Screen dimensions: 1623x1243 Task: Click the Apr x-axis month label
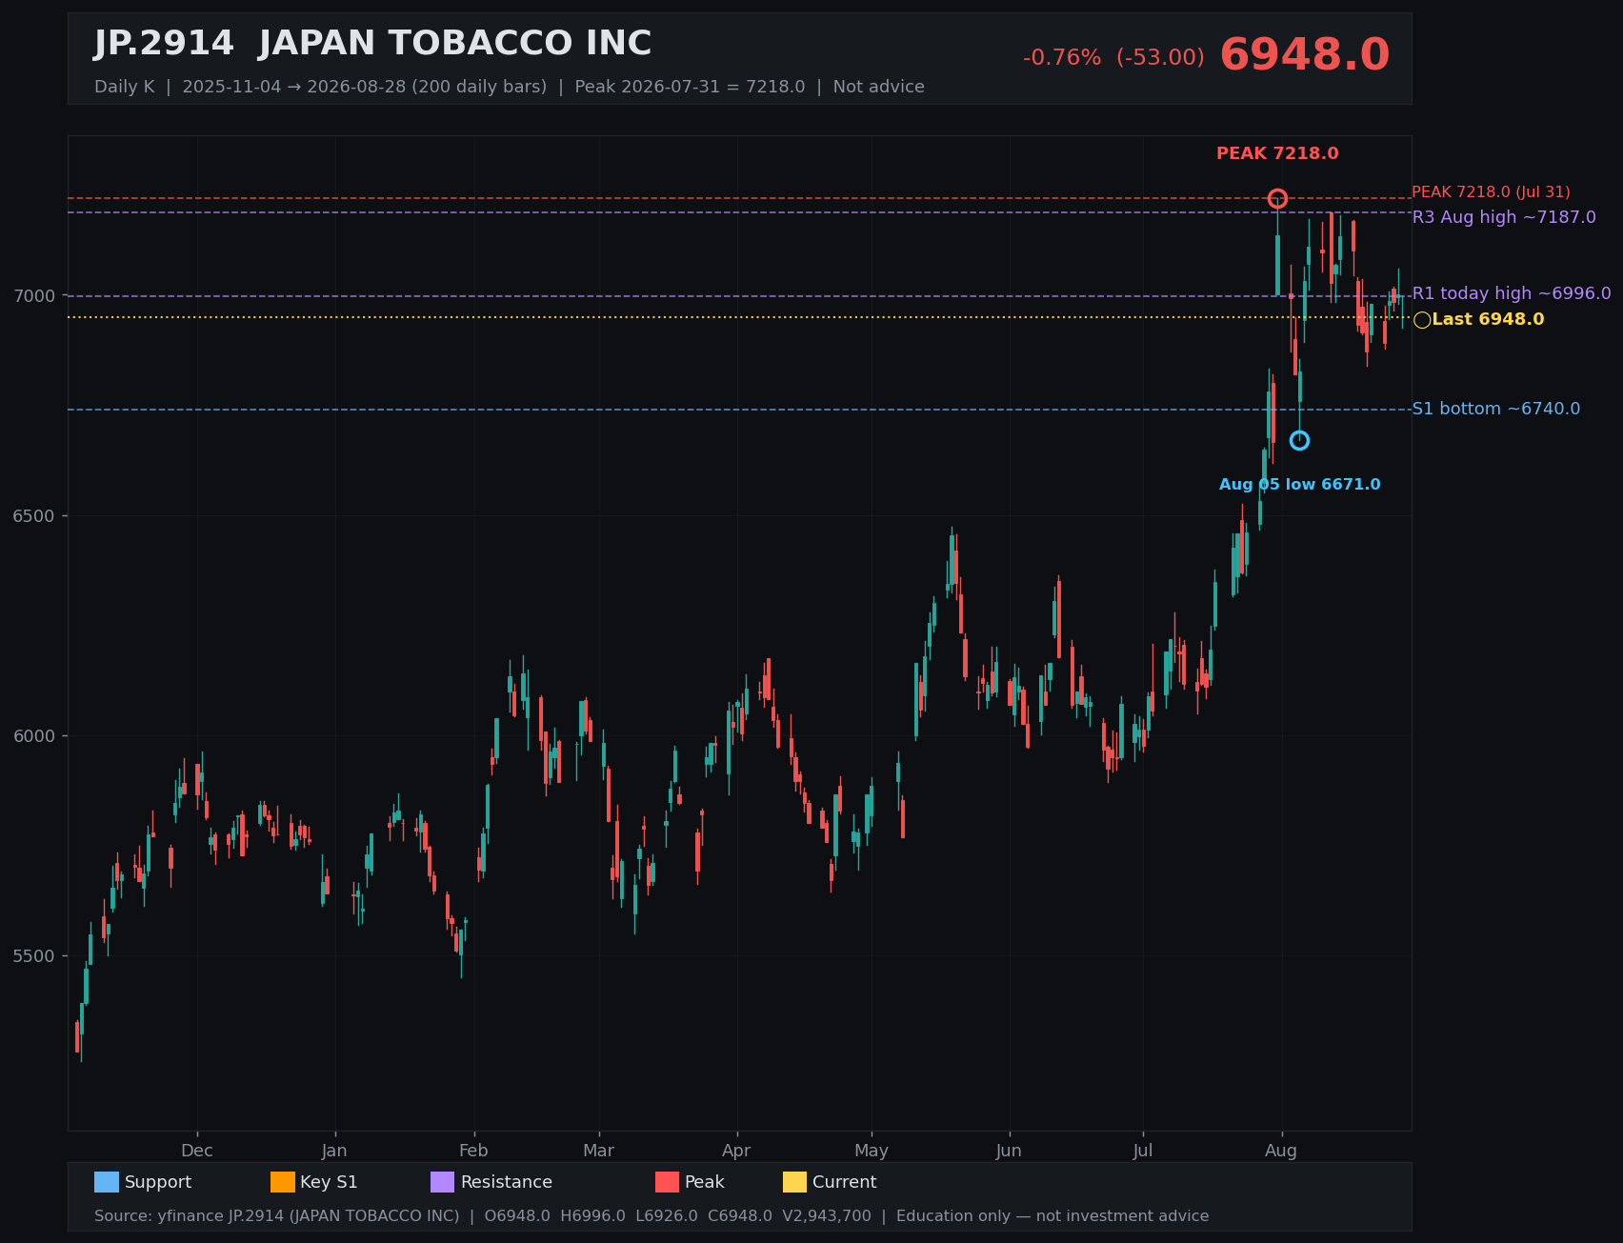coord(736,1151)
